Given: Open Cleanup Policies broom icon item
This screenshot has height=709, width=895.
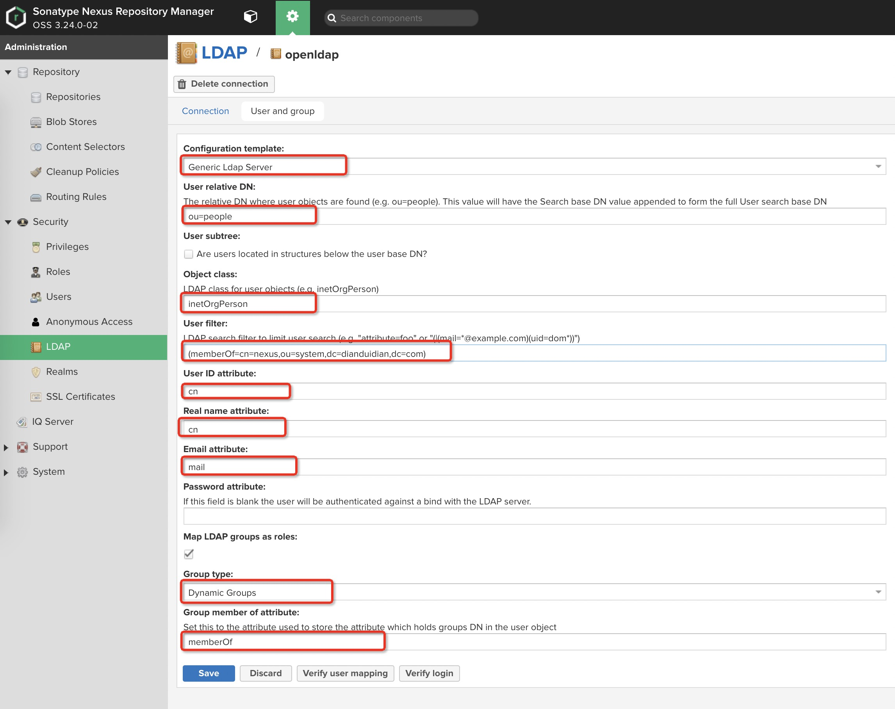Looking at the screenshot, I should [x=36, y=172].
